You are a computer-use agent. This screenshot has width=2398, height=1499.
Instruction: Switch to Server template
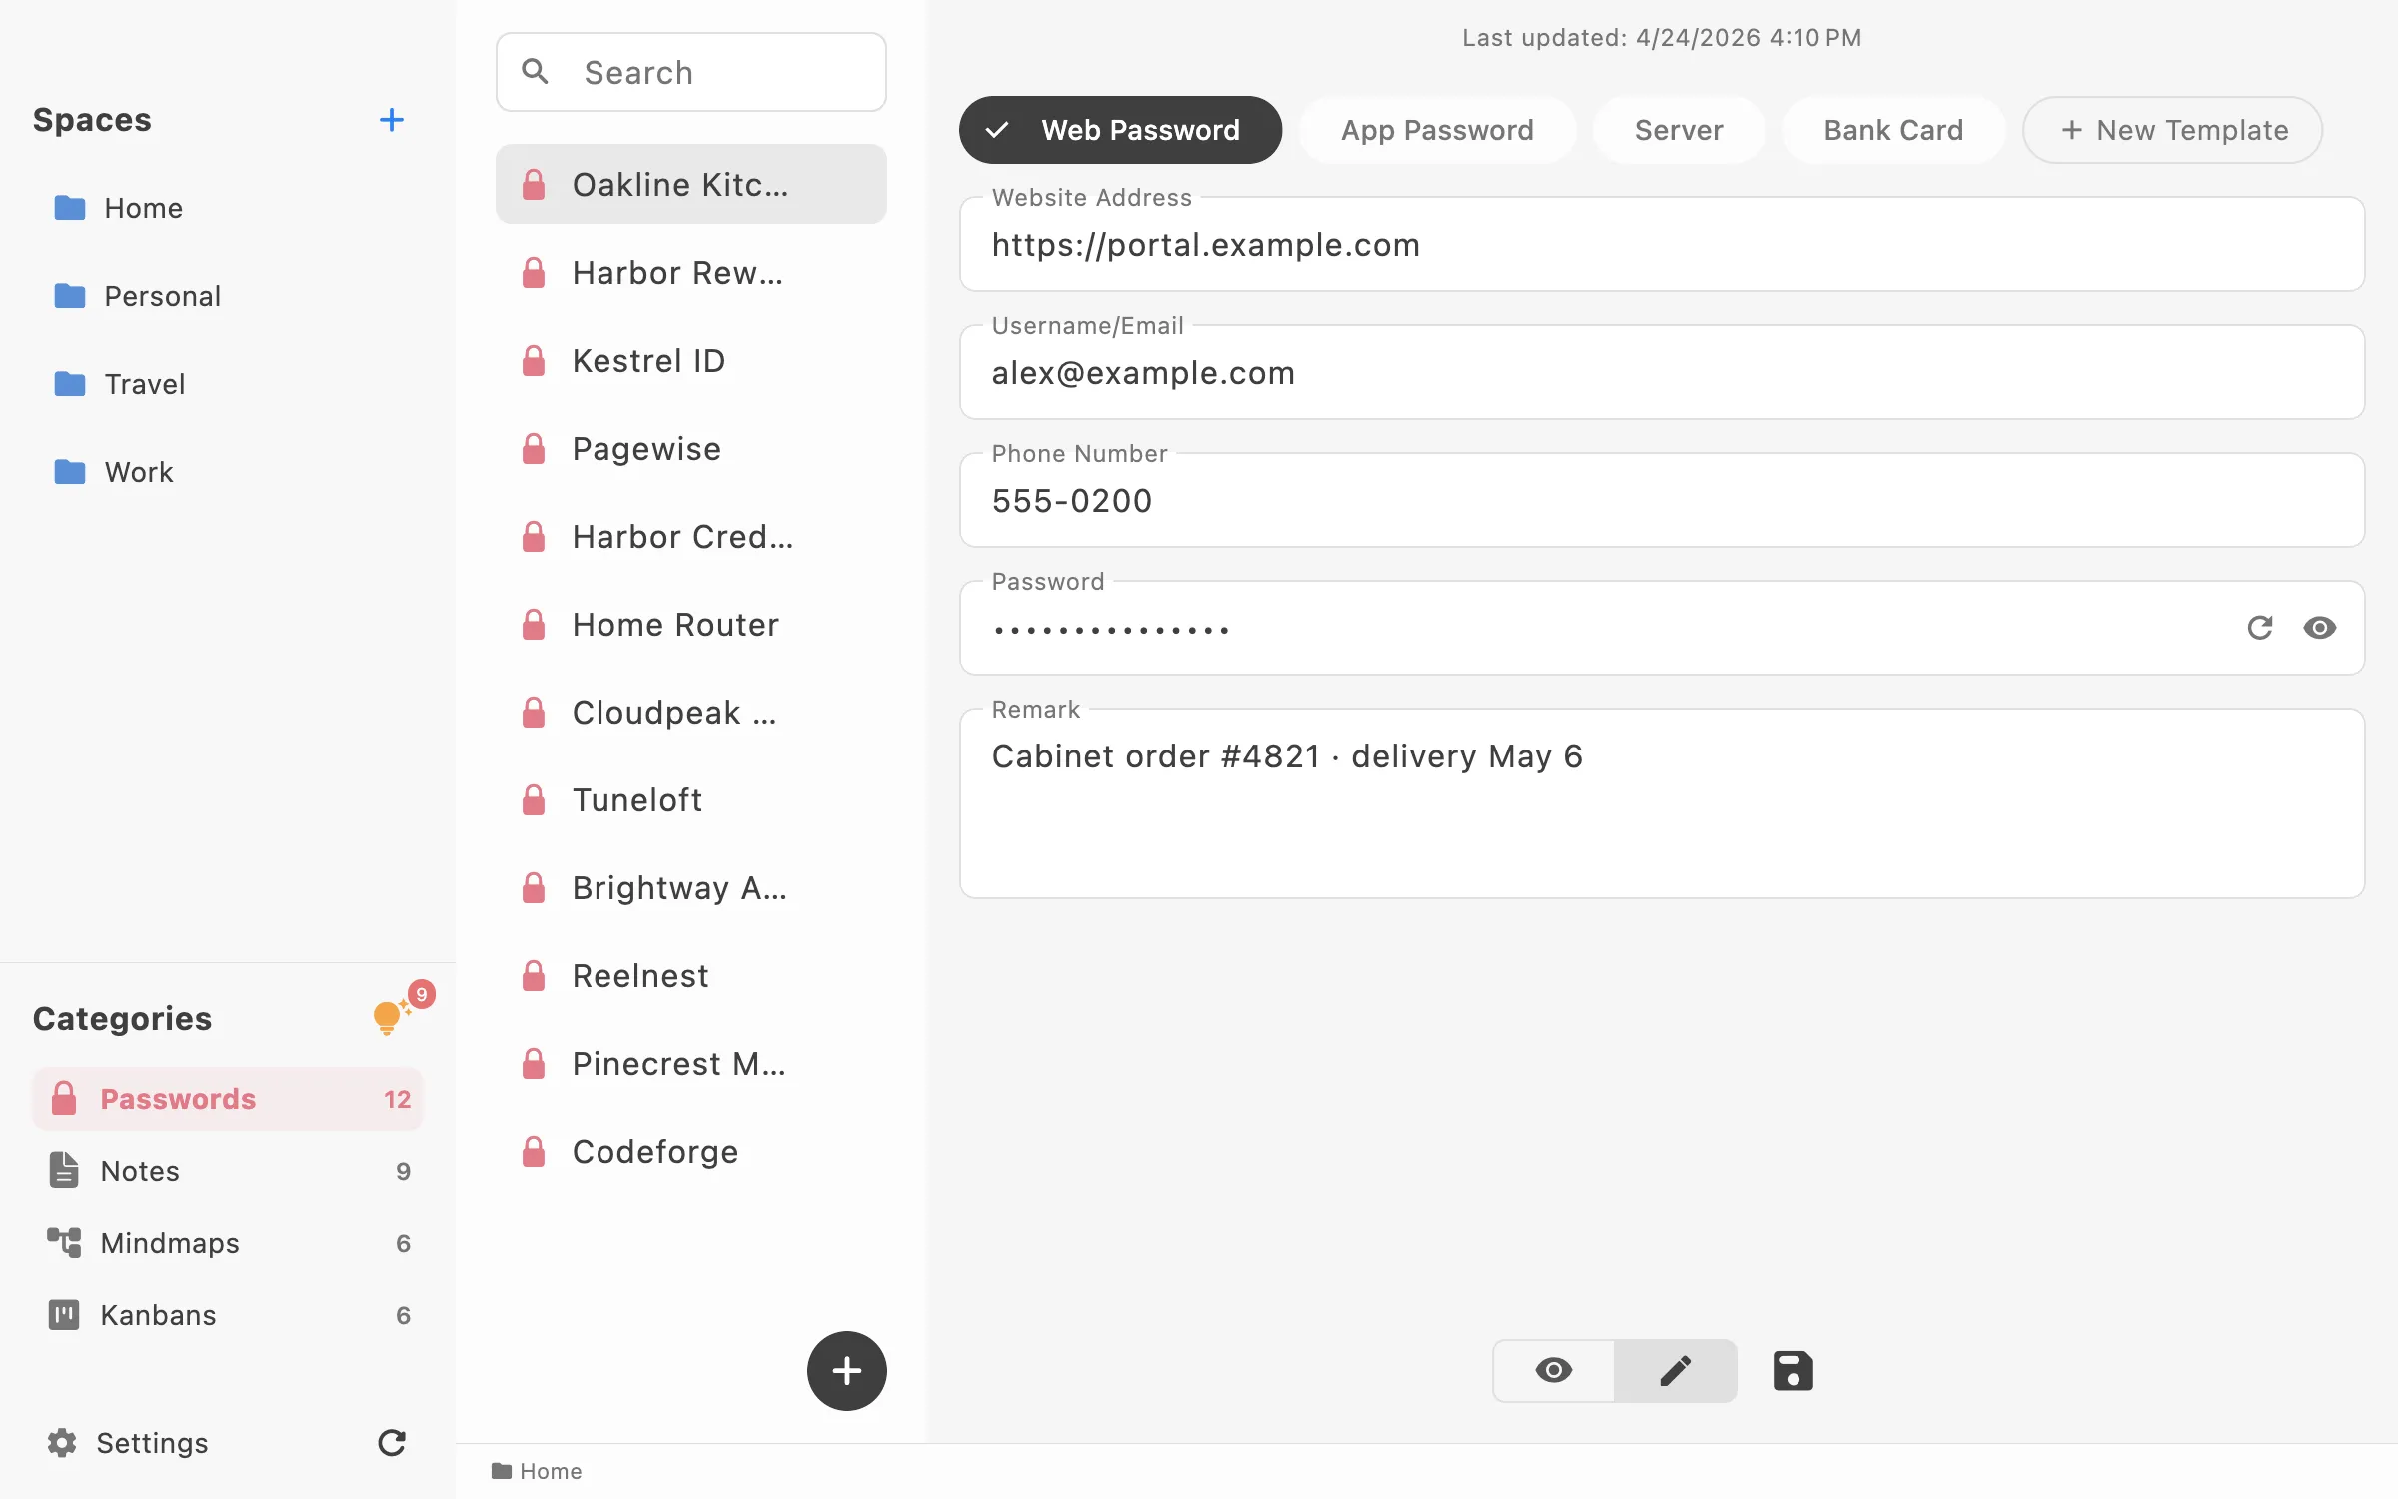(1679, 130)
